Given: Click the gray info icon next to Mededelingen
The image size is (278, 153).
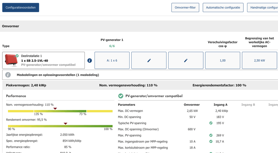Looking at the screenshot, I should (8, 75).
